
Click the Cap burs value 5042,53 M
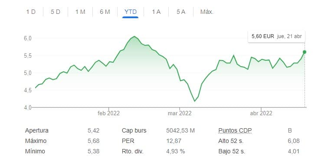[180, 131]
